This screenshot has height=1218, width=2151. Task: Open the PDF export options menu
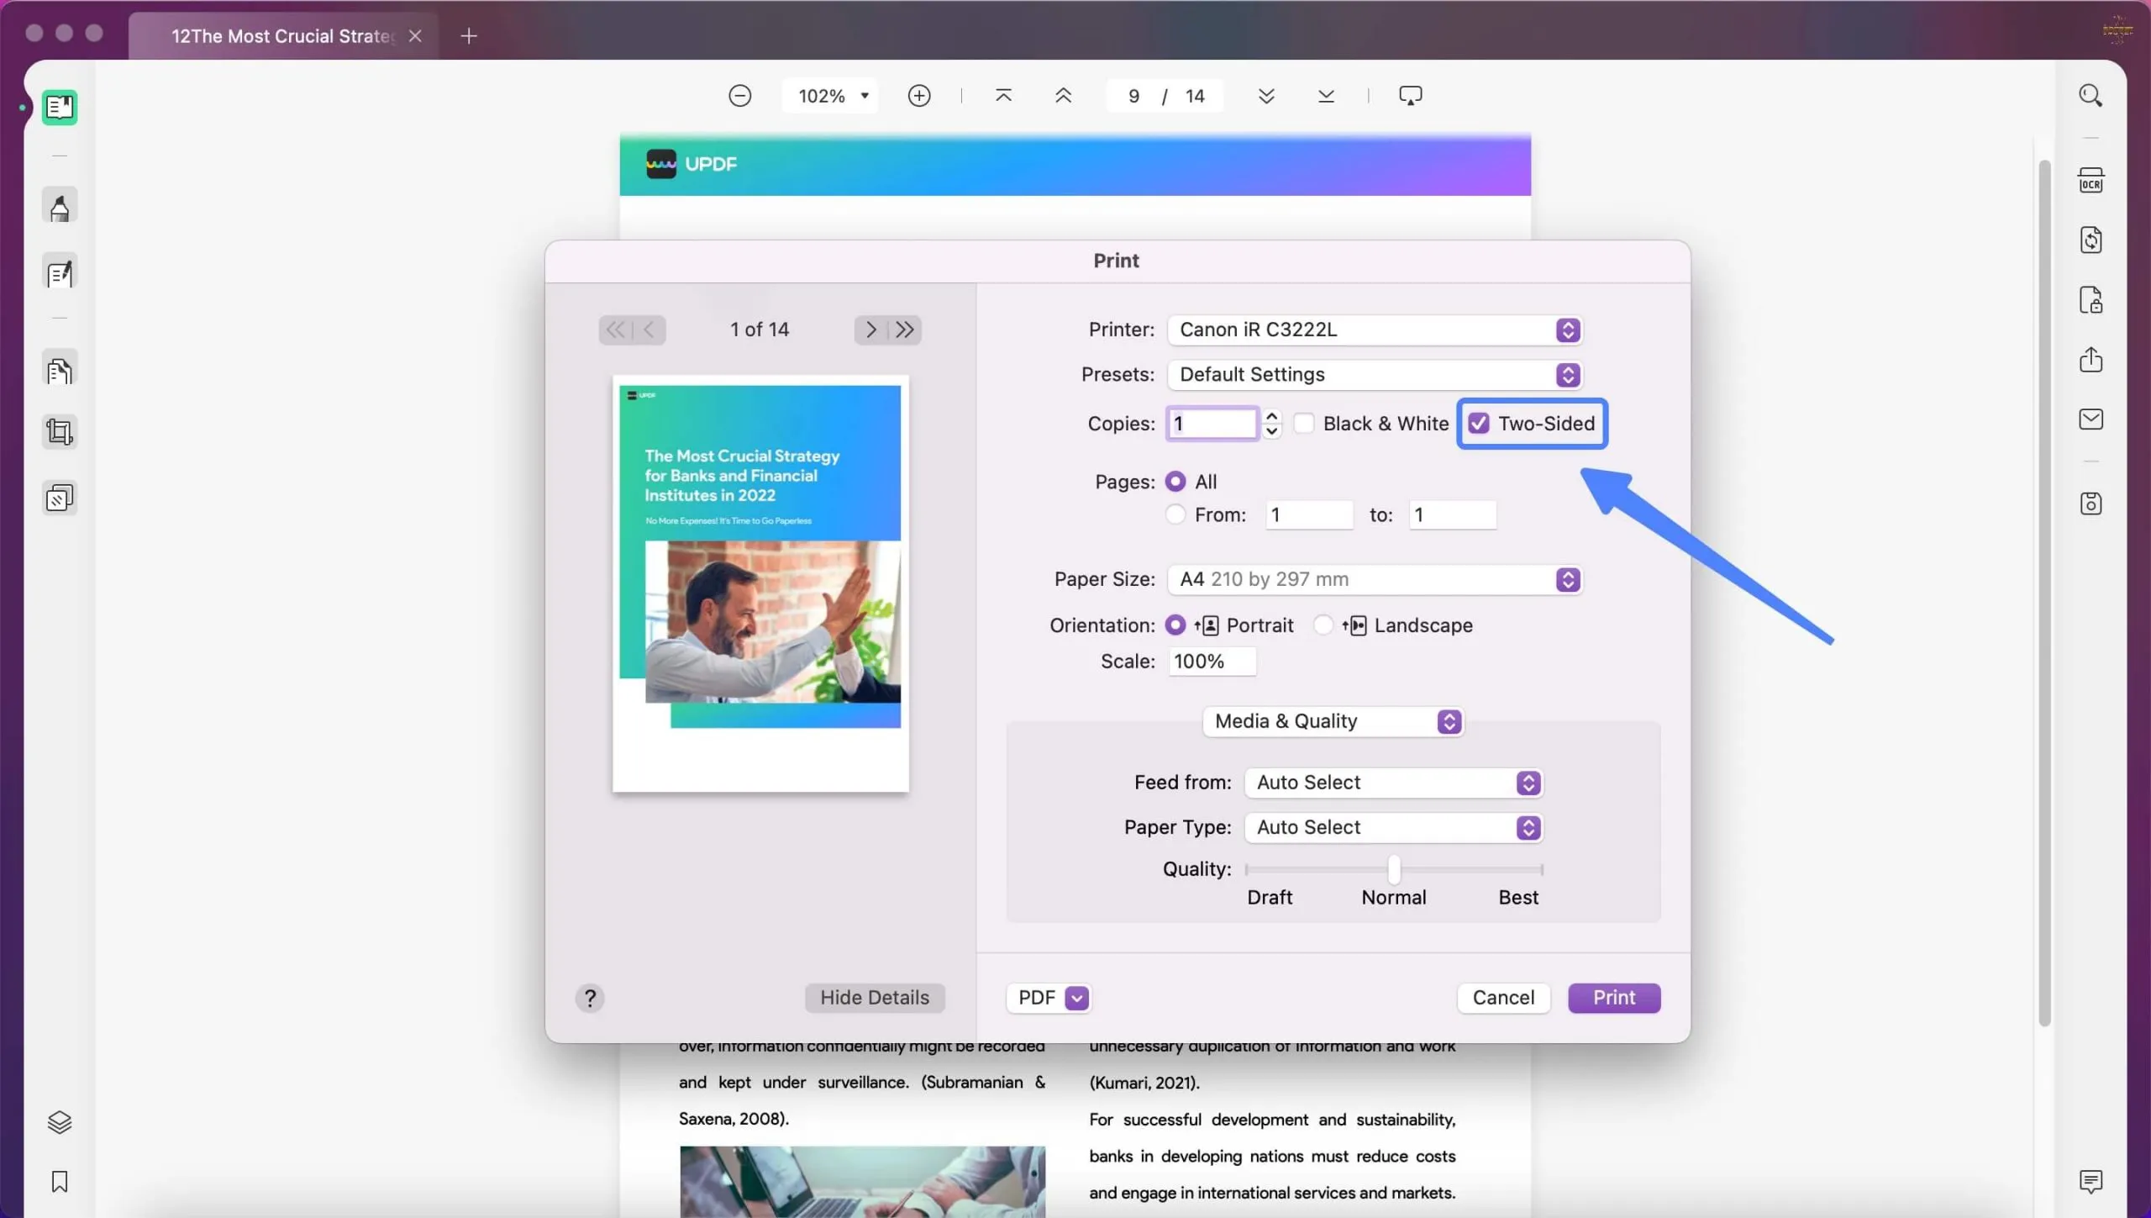(1075, 996)
